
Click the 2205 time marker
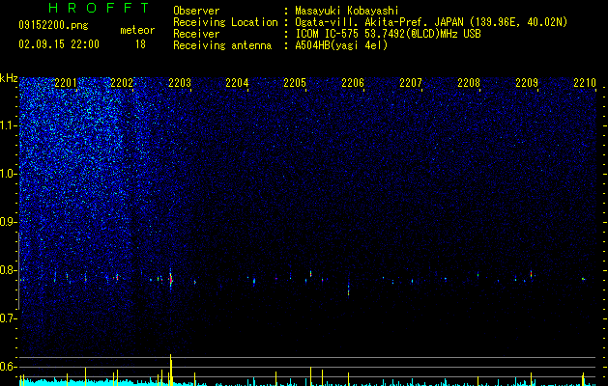295,83
